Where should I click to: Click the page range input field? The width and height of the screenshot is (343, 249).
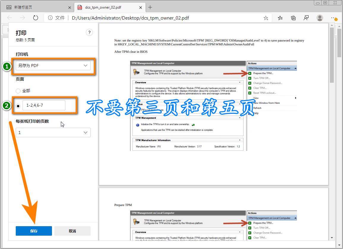[45, 105]
